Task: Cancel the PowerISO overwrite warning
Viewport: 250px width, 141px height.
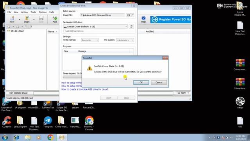Action: coord(159,82)
